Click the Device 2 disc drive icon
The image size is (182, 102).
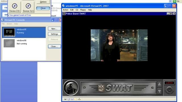click(15, 6)
